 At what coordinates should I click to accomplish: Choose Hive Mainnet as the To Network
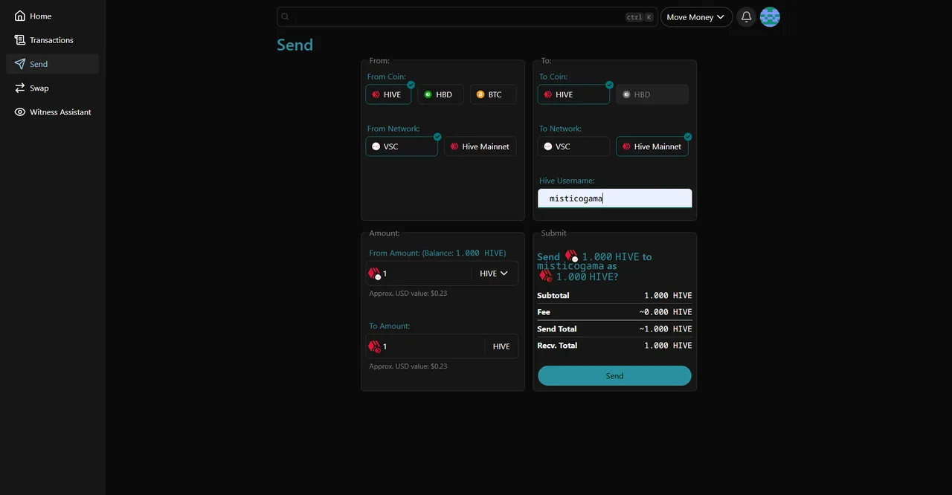(x=652, y=146)
